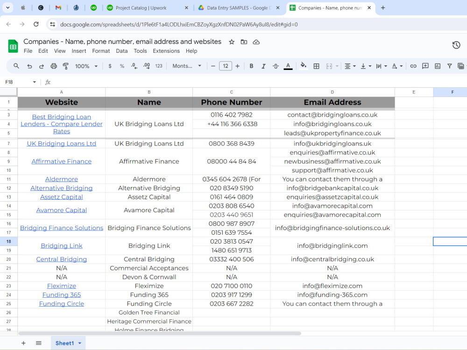The height and width of the screenshot is (350, 467).
Task: Insert a chart
Action: click(437, 66)
